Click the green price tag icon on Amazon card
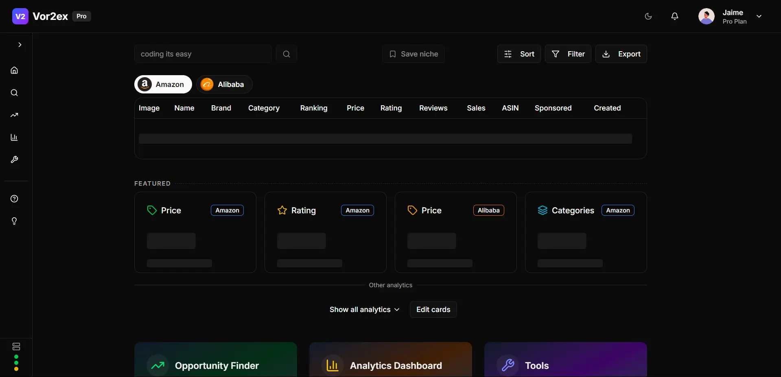Viewport: 781px width, 377px height. 152,210
